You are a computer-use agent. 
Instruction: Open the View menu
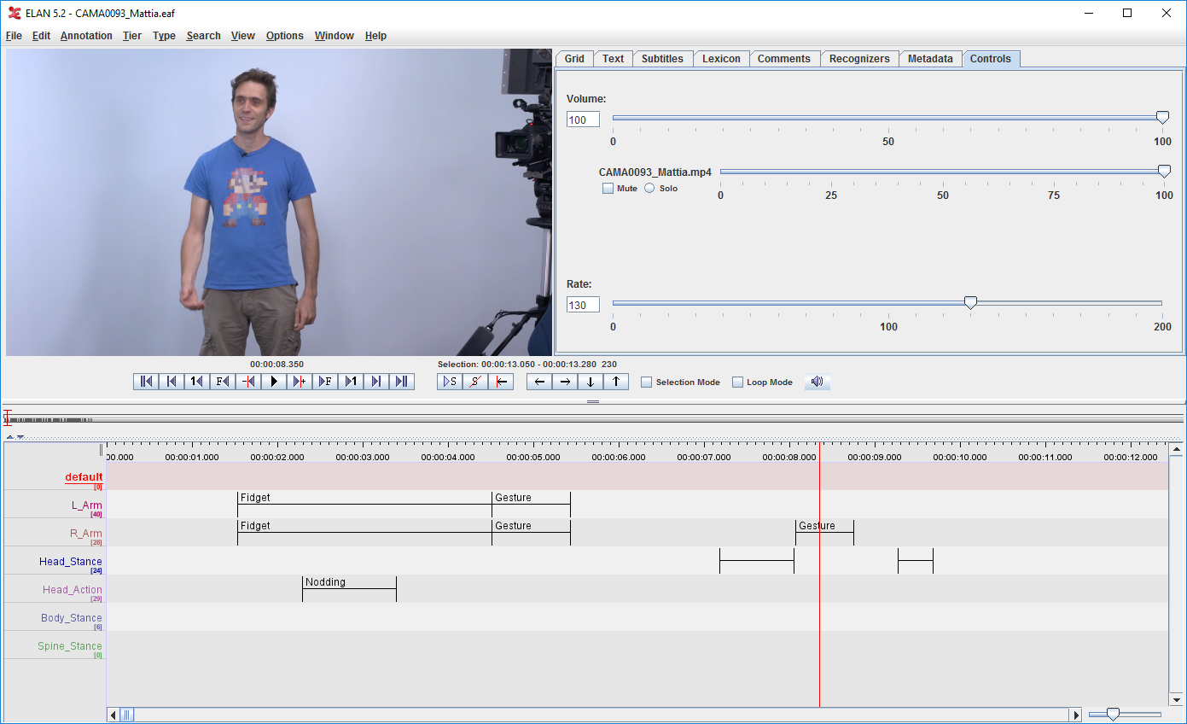pyautogui.click(x=243, y=36)
